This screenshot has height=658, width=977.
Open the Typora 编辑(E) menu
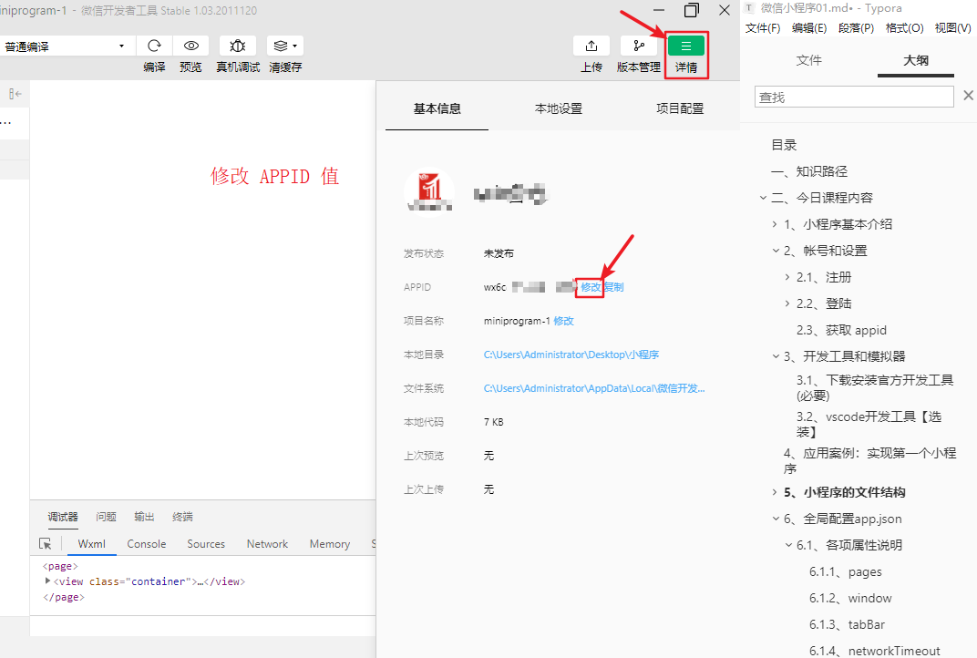[809, 28]
